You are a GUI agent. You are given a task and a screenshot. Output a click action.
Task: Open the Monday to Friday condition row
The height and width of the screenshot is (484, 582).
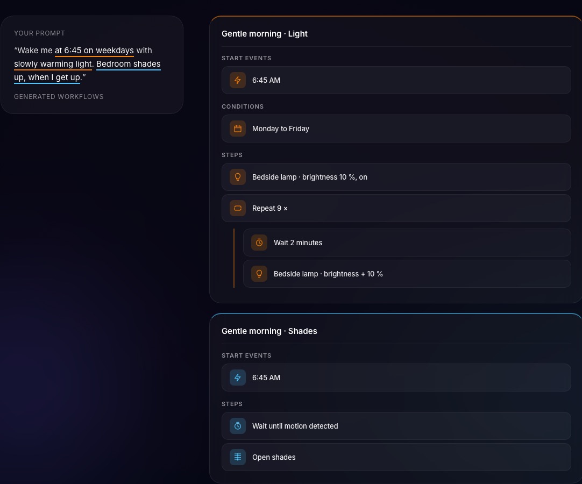pos(396,129)
